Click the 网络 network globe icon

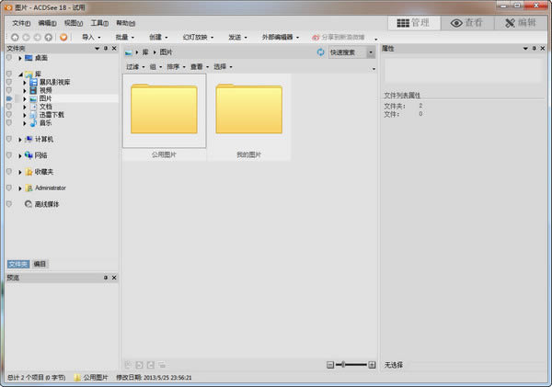tap(29, 155)
